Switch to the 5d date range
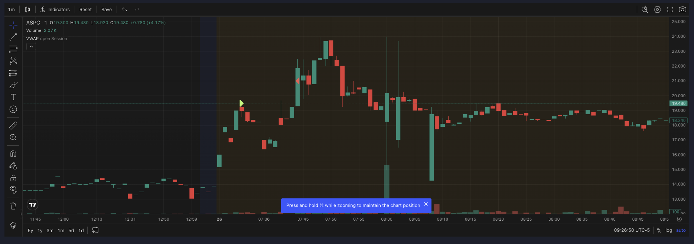The width and height of the screenshot is (694, 244). point(71,231)
